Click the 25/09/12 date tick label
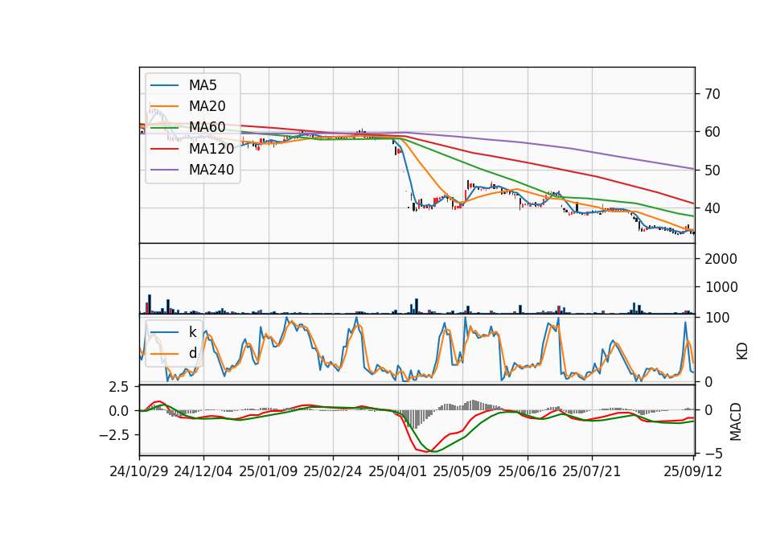This screenshot has height=555, width=772. [x=692, y=471]
